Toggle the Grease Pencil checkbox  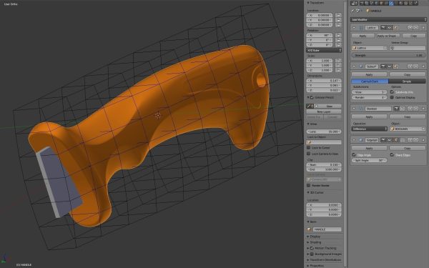coord(312,97)
